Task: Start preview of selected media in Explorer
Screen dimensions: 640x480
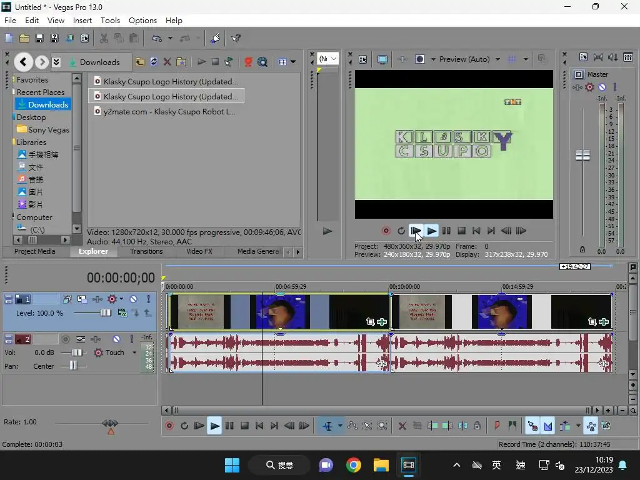Action: coord(201,62)
